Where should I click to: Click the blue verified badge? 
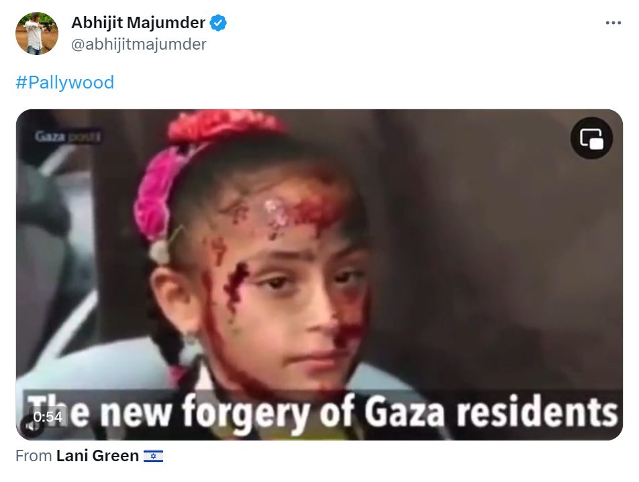pyautogui.click(x=218, y=23)
